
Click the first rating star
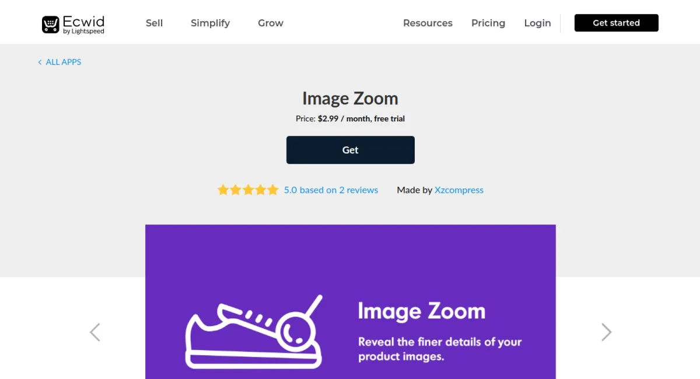[223, 189]
